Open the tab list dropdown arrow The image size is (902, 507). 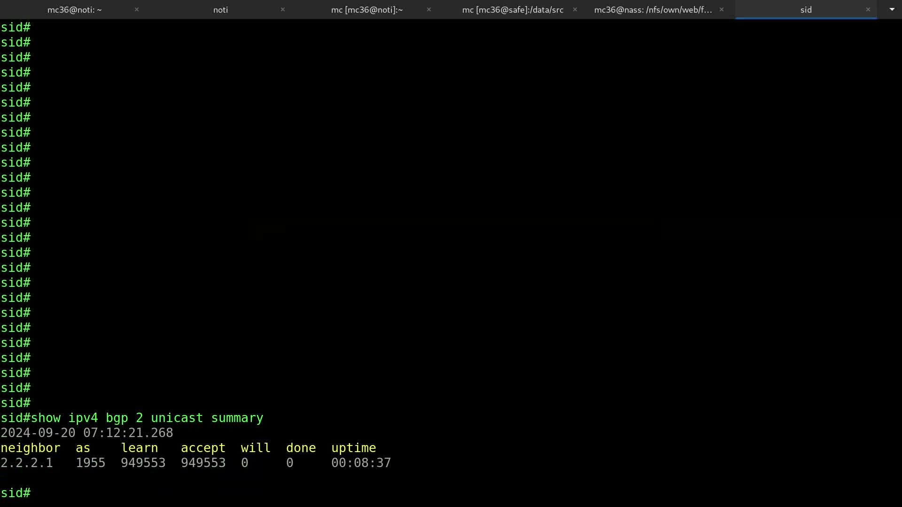pos(892,9)
